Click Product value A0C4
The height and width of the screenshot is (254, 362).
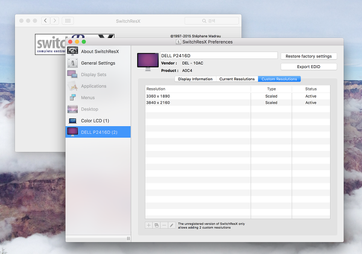(x=187, y=71)
